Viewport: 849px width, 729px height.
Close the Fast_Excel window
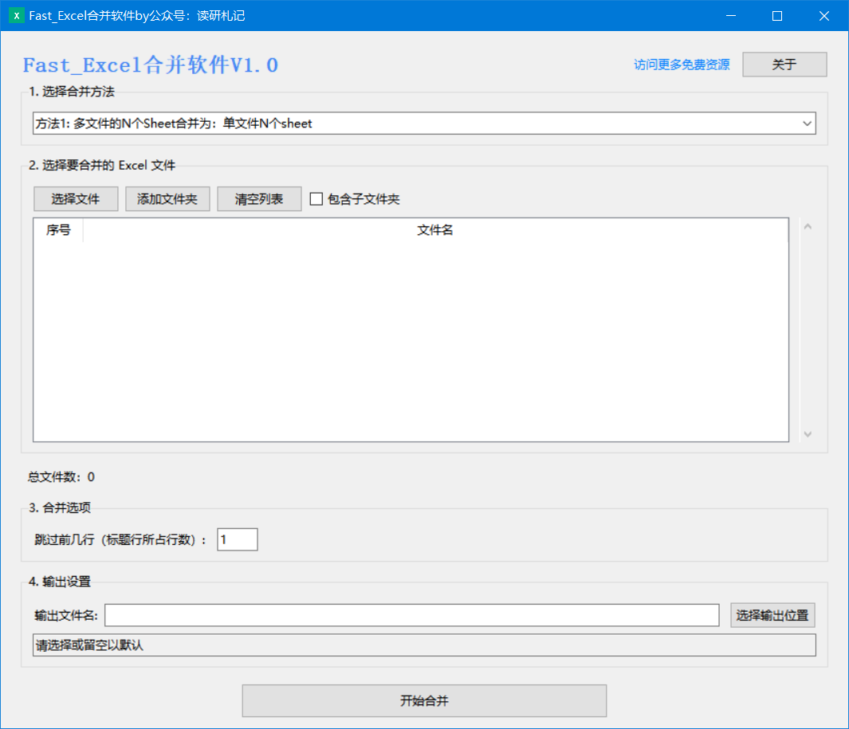824,16
